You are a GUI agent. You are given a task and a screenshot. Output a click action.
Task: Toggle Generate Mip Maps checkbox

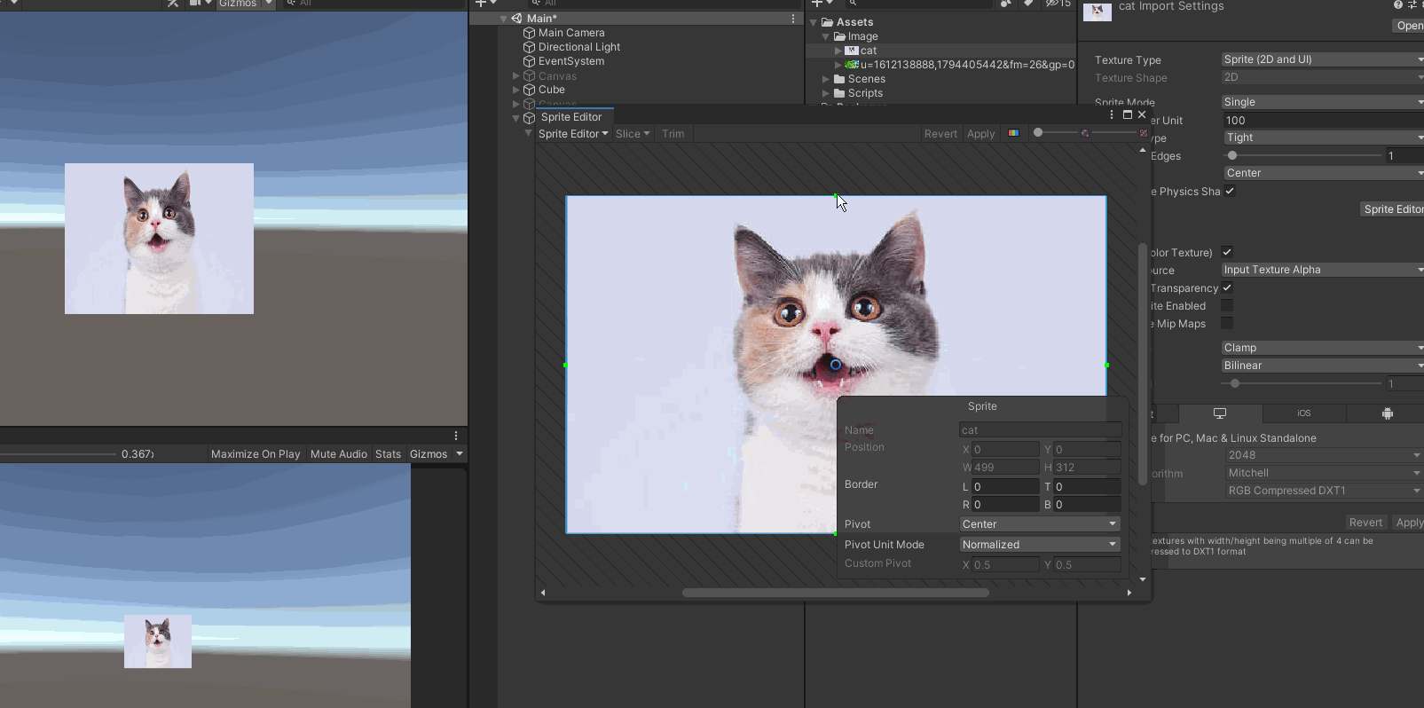(1227, 323)
